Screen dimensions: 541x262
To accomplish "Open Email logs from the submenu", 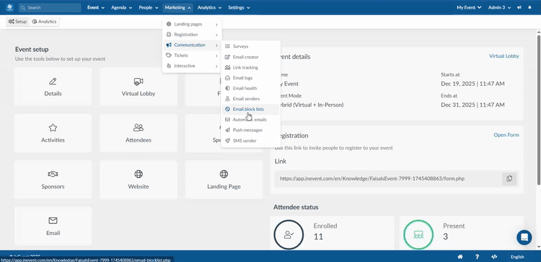I will point(250,78).
